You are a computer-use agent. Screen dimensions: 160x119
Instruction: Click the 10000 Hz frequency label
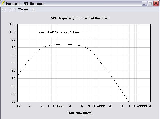[x=142, y=106]
